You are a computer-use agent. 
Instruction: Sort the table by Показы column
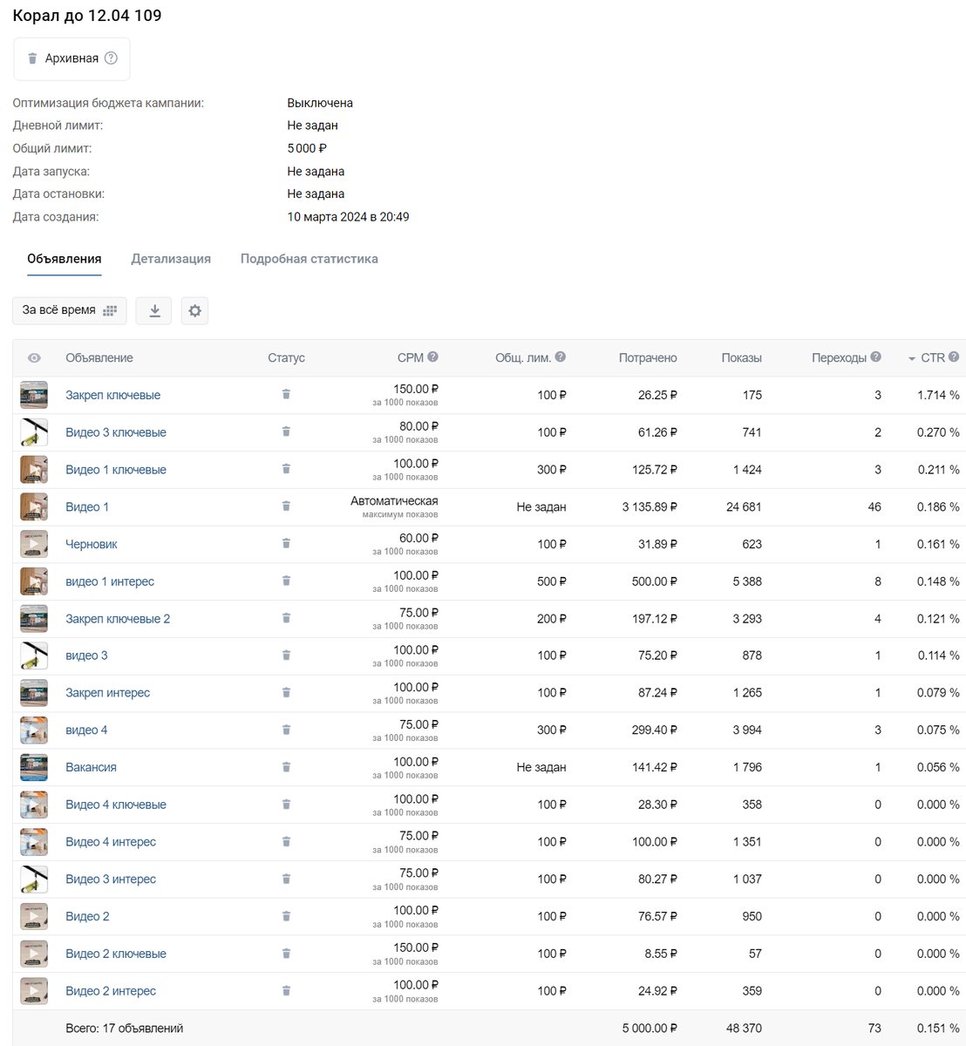pos(742,358)
